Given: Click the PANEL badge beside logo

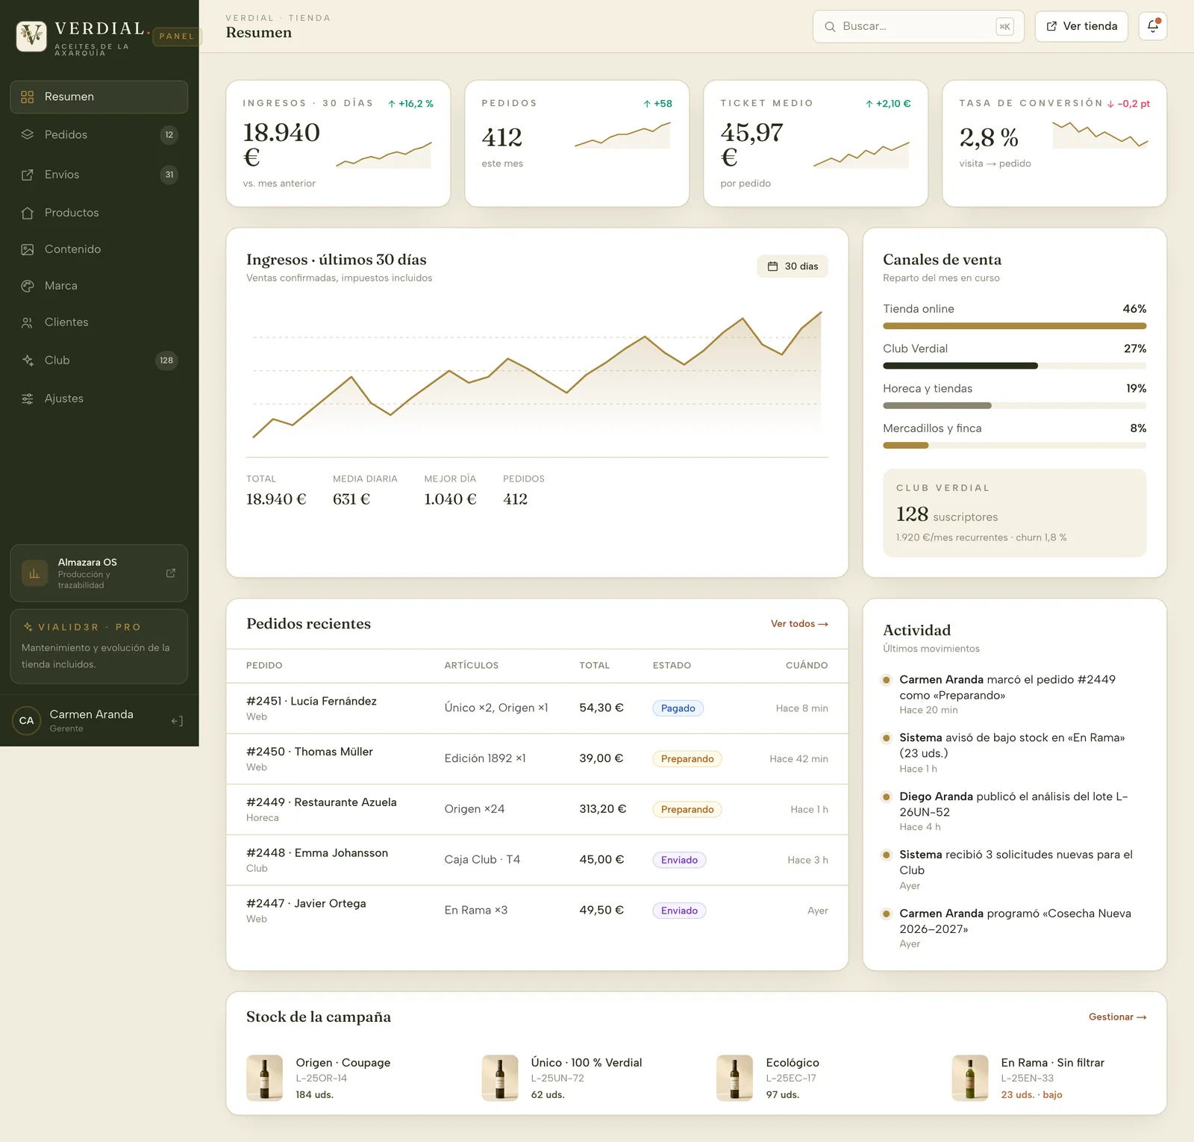Looking at the screenshot, I should [177, 36].
